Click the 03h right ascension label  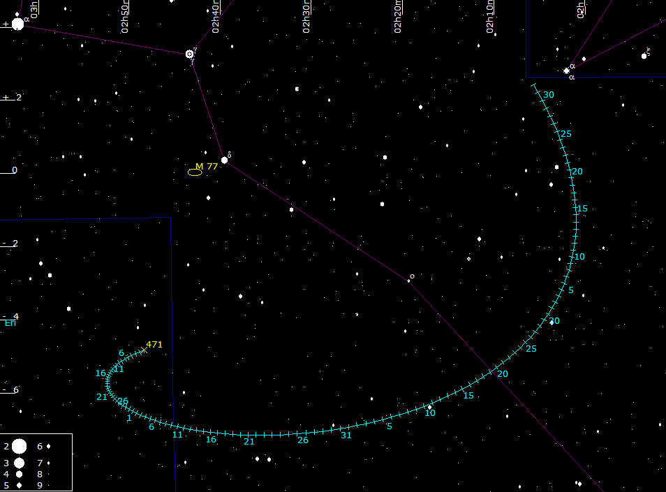click(34, 9)
